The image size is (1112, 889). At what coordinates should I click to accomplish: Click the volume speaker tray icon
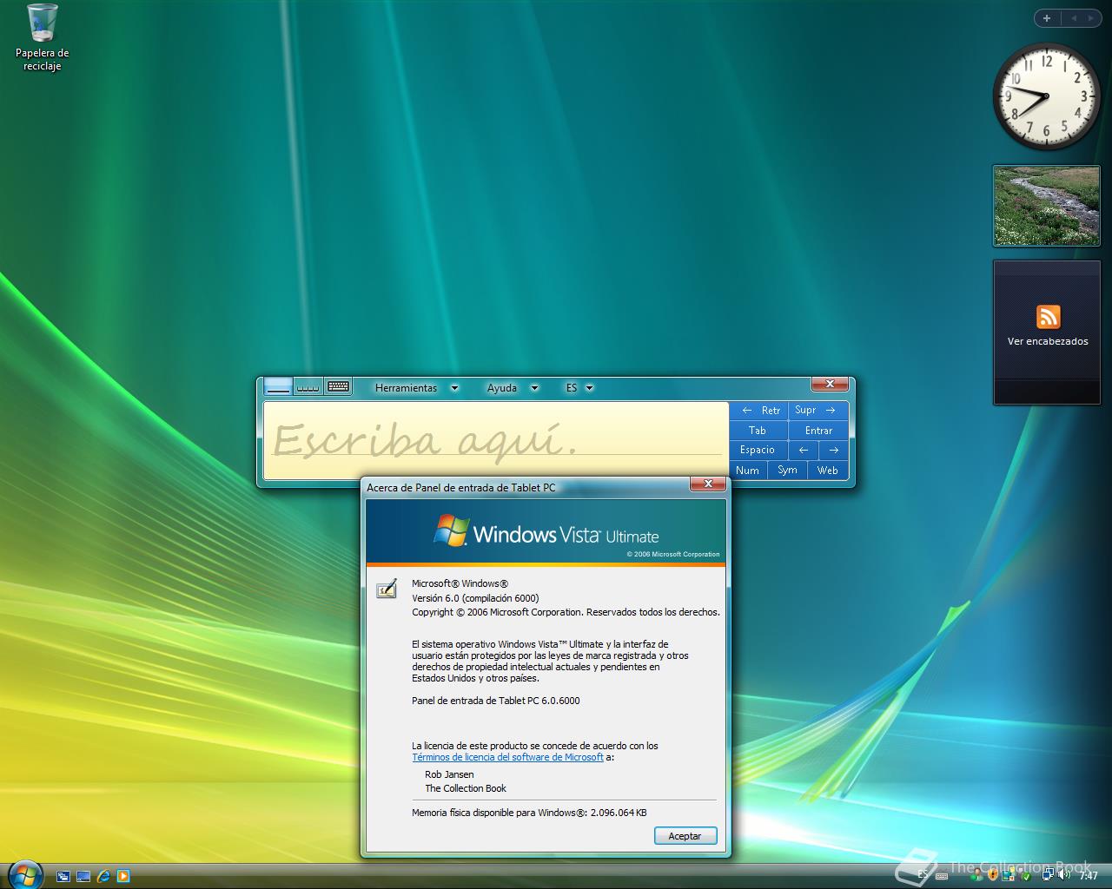click(1063, 875)
